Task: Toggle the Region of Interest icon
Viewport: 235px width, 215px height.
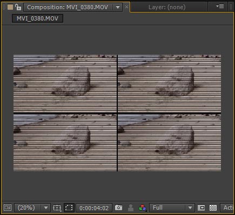Action: pos(201,208)
